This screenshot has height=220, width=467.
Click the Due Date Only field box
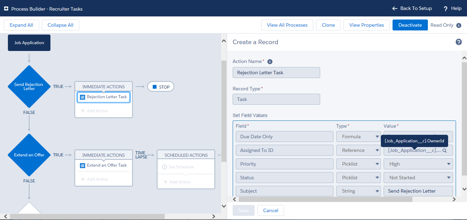284,137
